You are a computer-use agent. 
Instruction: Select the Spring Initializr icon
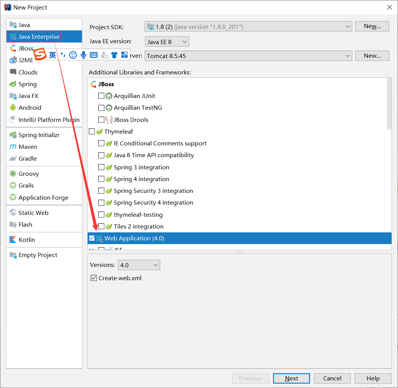coord(13,135)
